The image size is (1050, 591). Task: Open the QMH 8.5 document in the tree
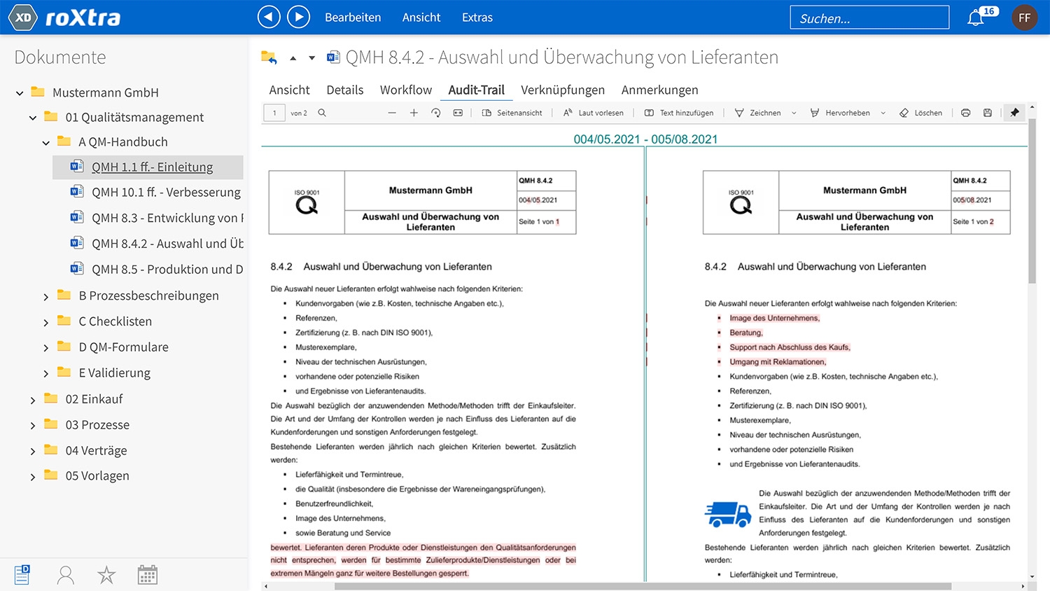[x=167, y=269]
